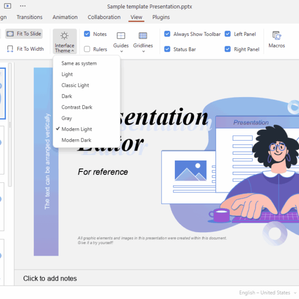
Task: Choose the Dark theme
Action: [x=87, y=96]
